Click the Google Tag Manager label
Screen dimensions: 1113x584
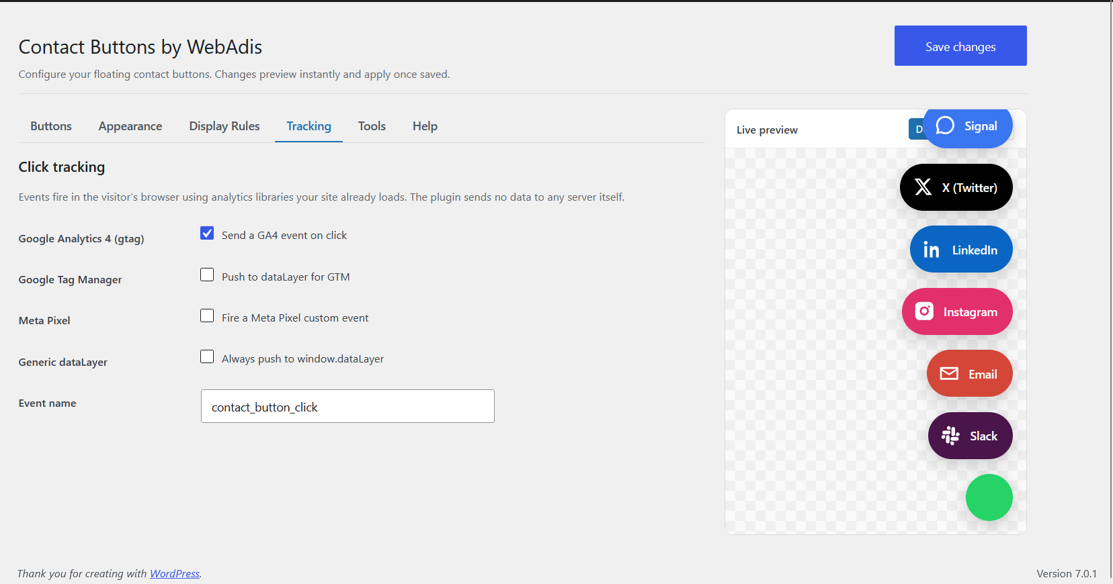[71, 280]
